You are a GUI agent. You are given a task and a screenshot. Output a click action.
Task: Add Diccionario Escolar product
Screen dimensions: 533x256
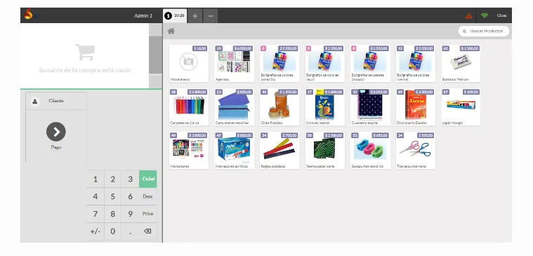416,107
